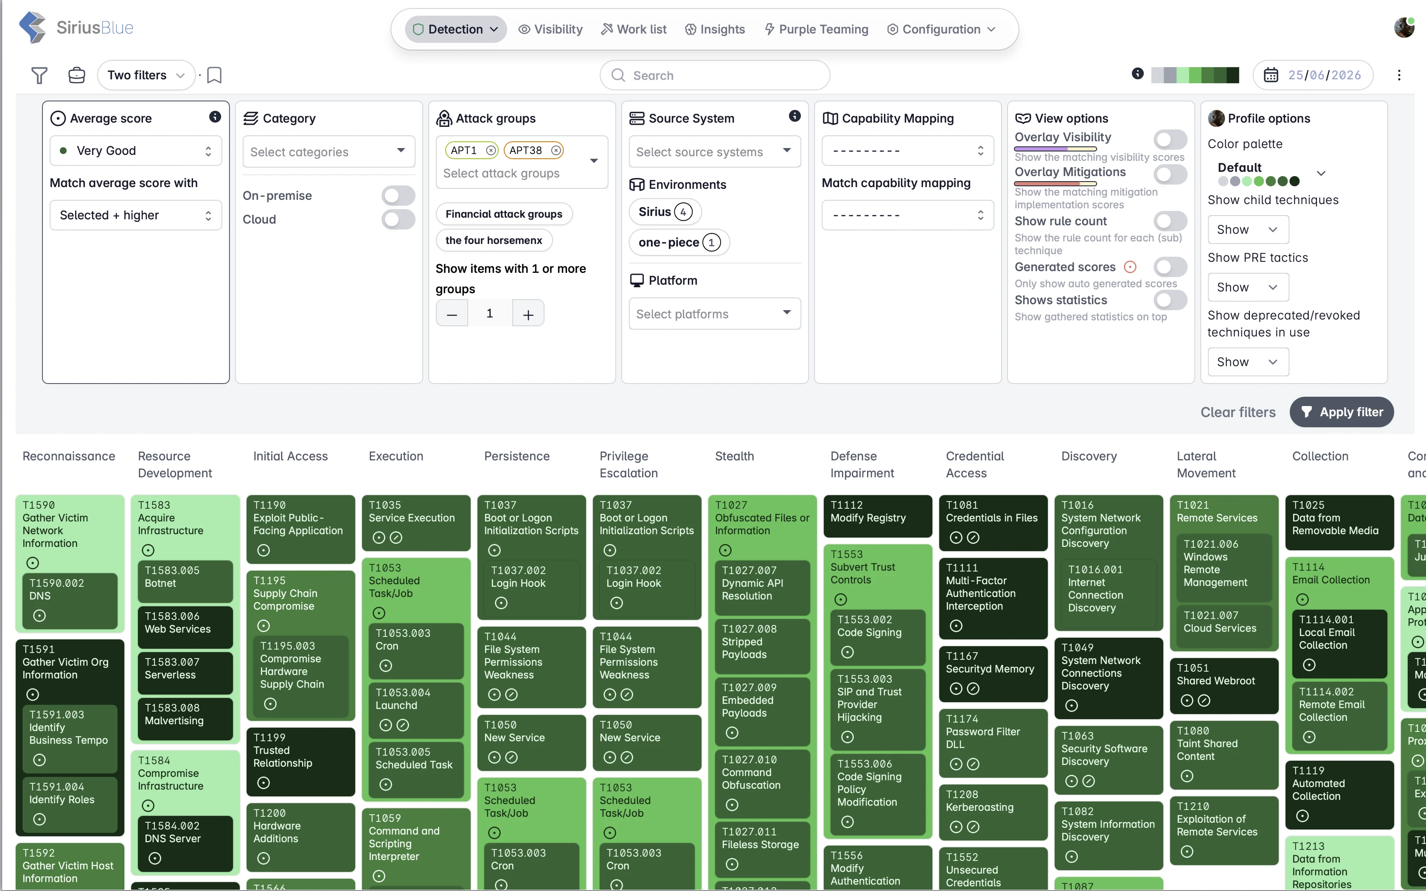Open the Purple Teaming tab
This screenshot has height=891, width=1426.
tap(817, 29)
